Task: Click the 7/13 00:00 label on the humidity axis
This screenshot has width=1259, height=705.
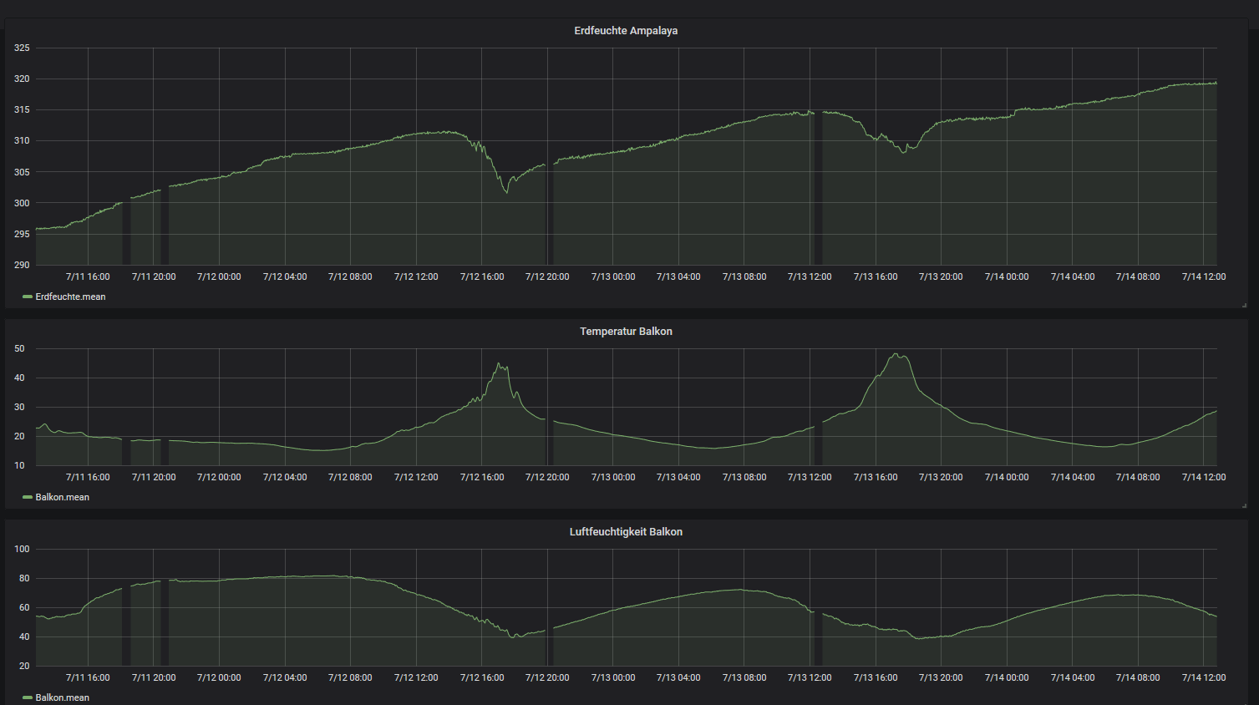Action: click(x=613, y=677)
